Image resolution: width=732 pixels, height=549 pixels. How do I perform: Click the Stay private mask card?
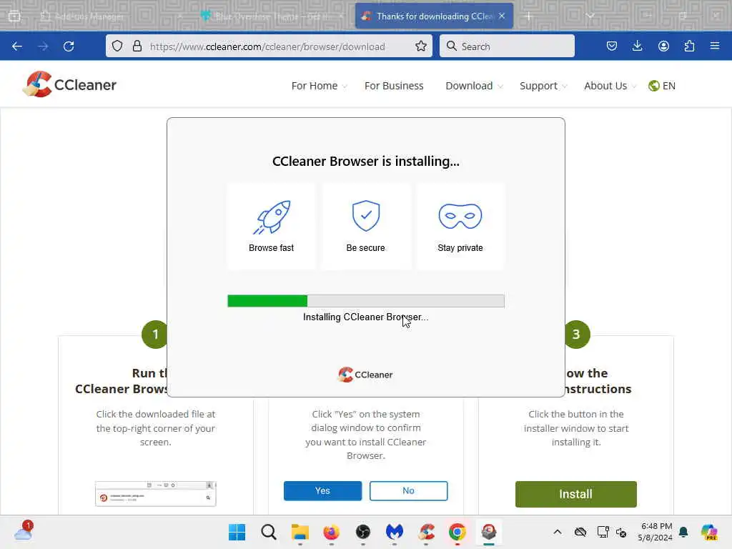point(460,227)
